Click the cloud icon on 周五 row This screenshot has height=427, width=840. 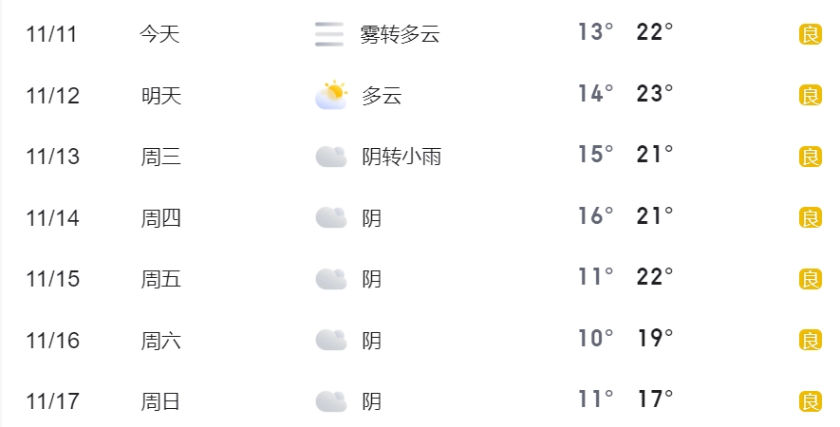tap(331, 279)
